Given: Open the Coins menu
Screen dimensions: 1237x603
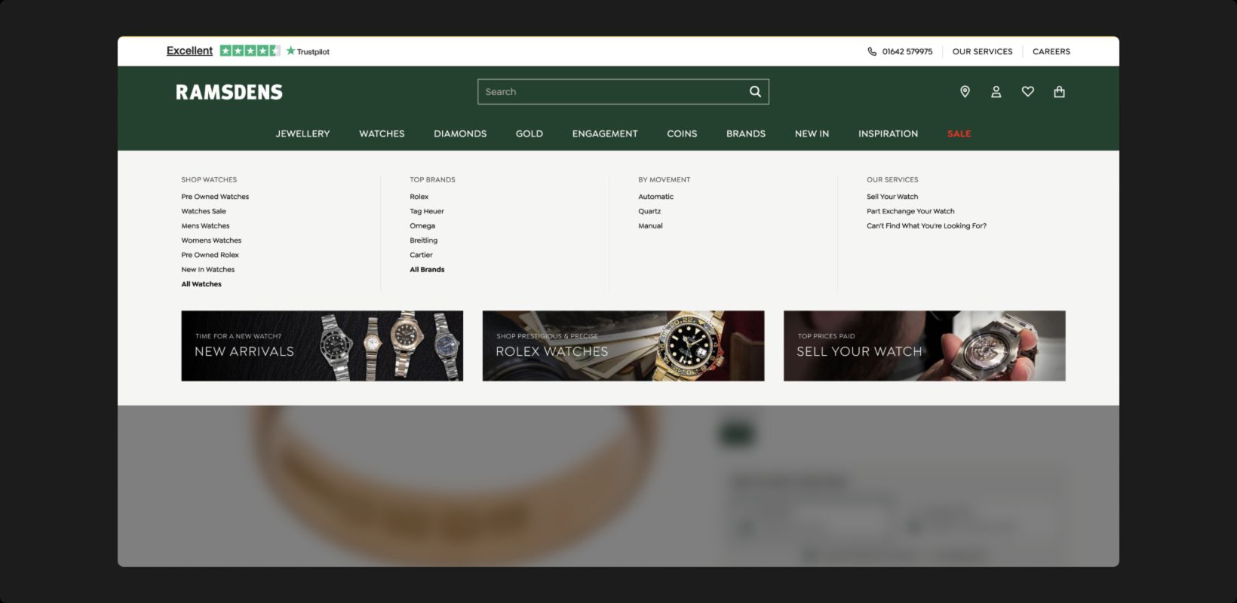Looking at the screenshot, I should [682, 134].
